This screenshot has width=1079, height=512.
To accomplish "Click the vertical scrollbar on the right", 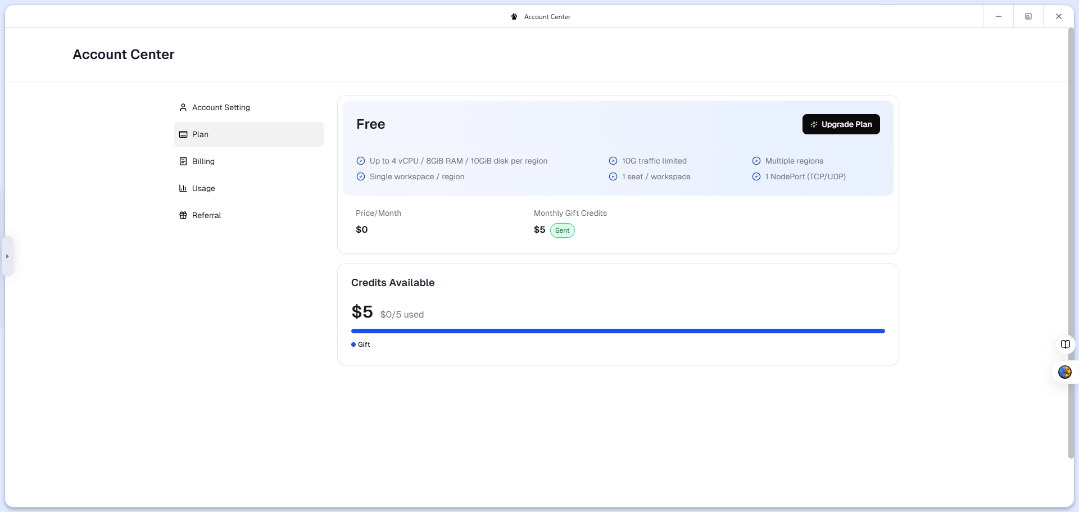I will point(1071,243).
